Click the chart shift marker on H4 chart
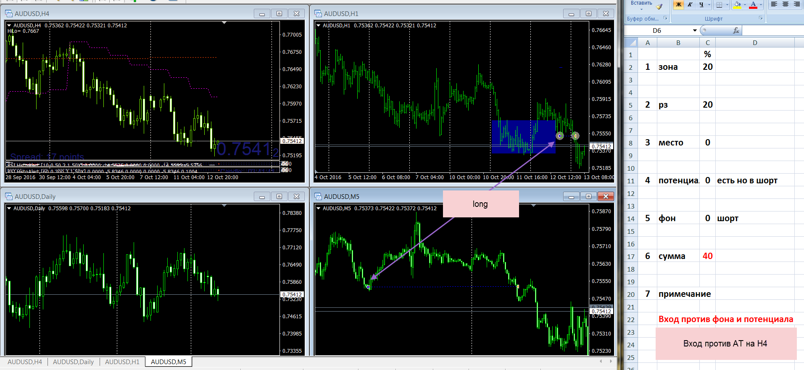The image size is (804, 370). pyautogui.click(x=224, y=23)
